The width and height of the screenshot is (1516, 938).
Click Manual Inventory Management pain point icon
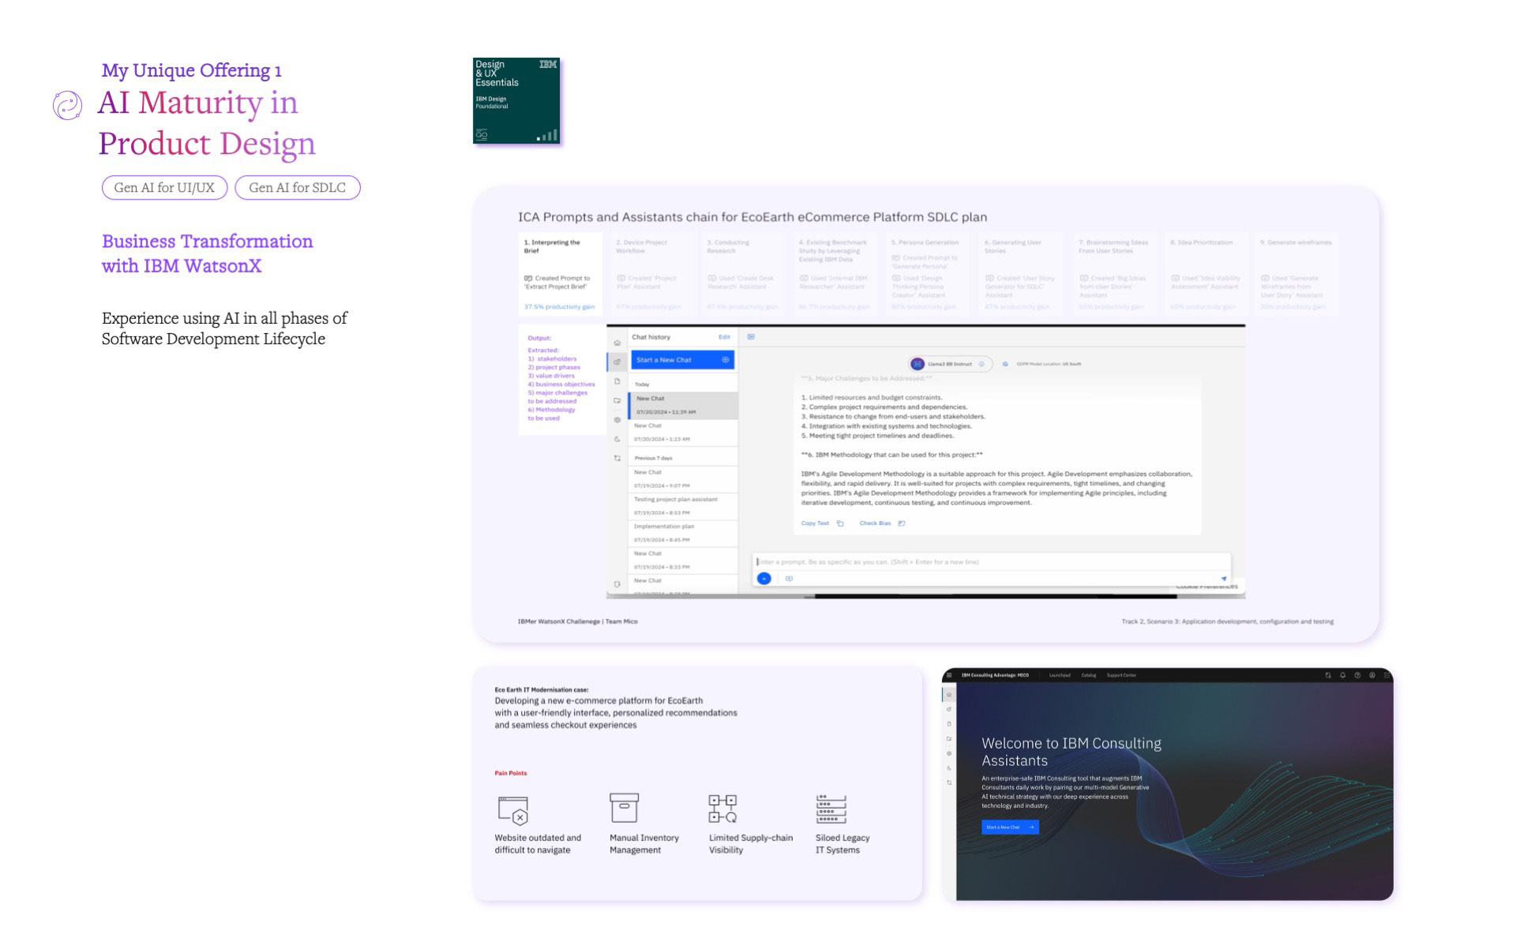(x=624, y=808)
